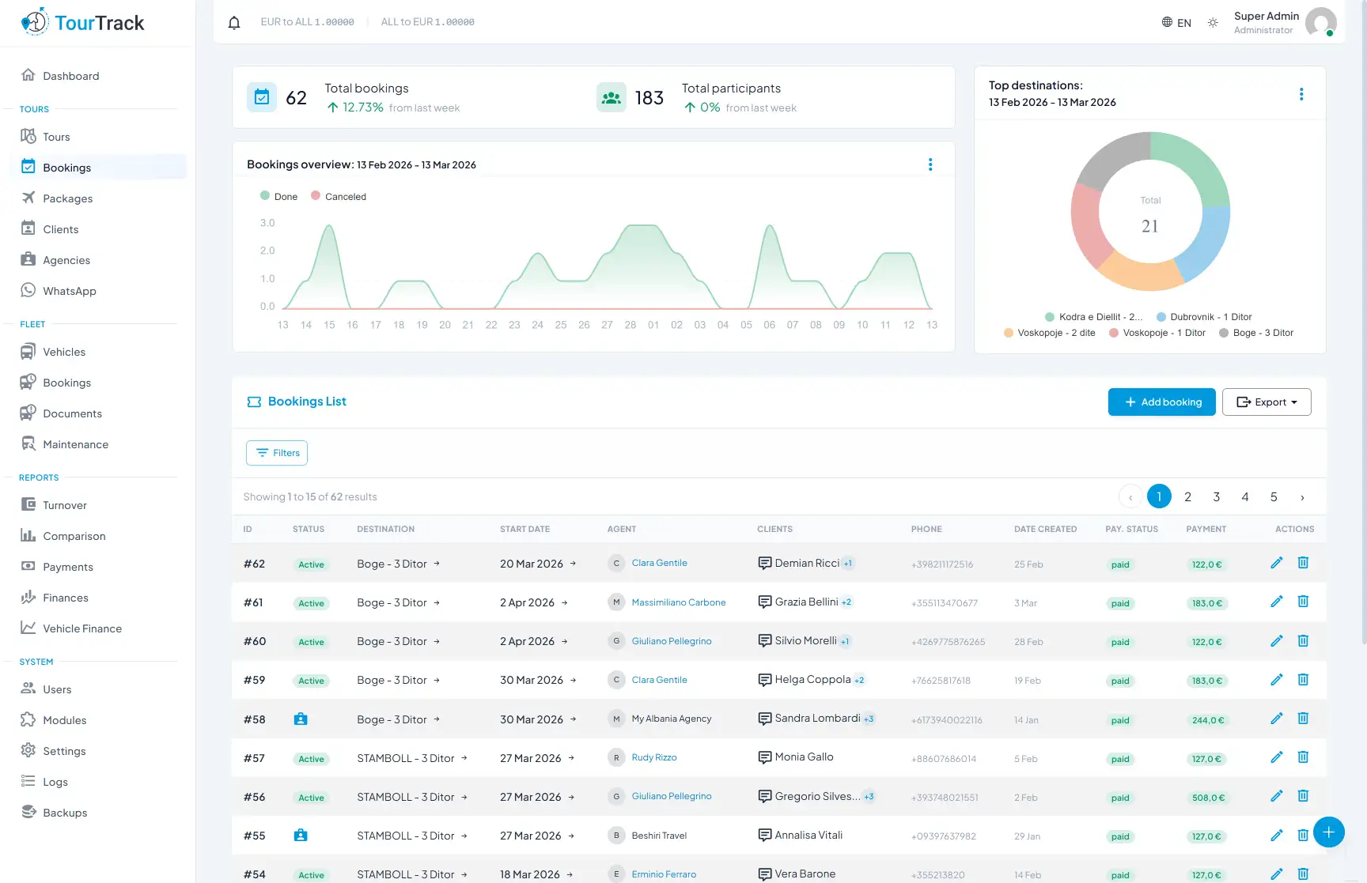Select the Turnover report icon
Screen dimensions: 1367x883
pyautogui.click(x=28, y=504)
